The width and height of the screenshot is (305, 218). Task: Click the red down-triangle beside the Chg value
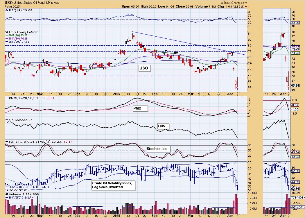pos(246,7)
